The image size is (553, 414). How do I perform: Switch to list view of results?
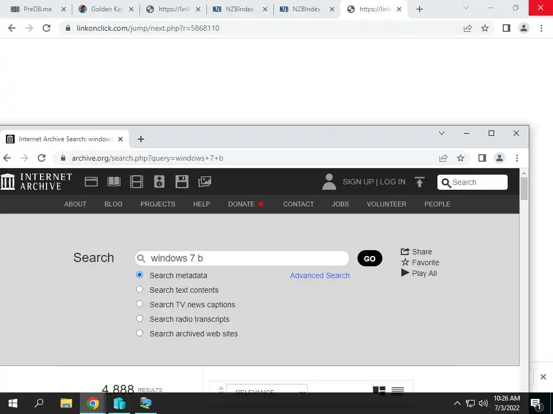tap(397, 390)
